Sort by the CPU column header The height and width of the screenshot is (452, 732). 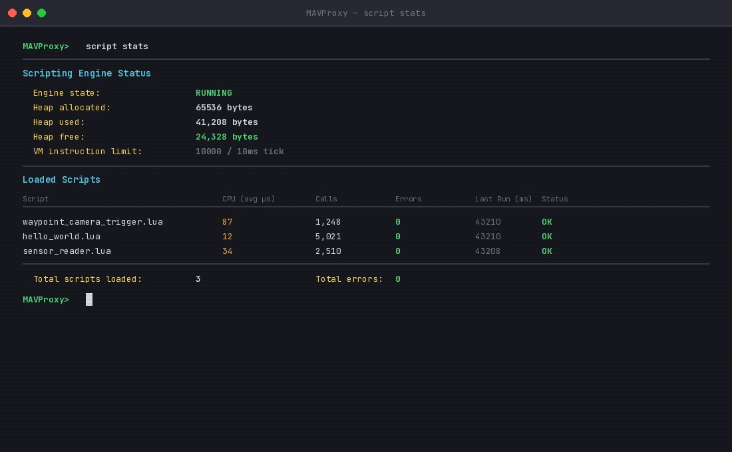pyautogui.click(x=248, y=199)
